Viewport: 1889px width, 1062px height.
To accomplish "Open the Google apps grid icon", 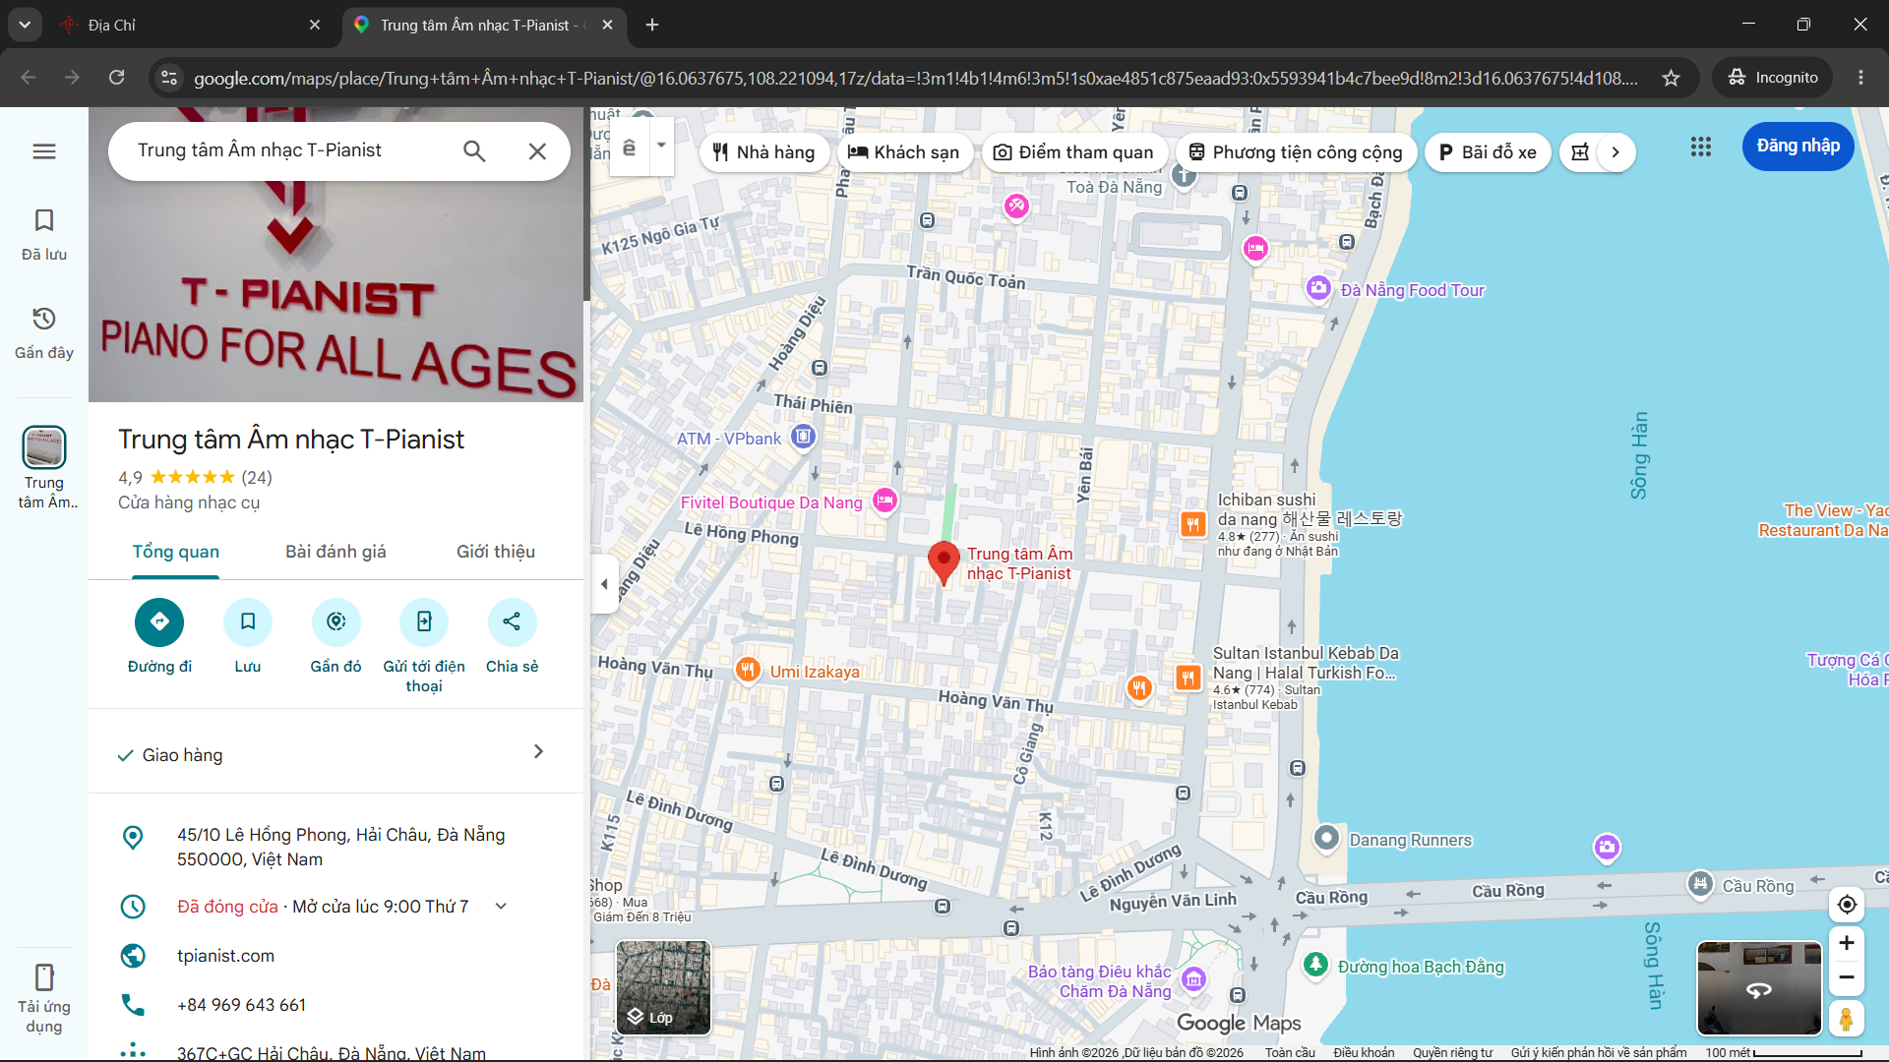I will point(1701,147).
